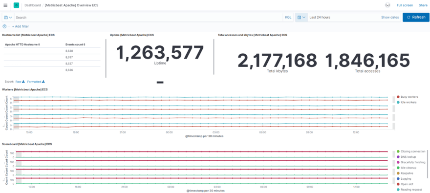Click the Add filter link
This screenshot has width=430, height=193.
[21, 26]
